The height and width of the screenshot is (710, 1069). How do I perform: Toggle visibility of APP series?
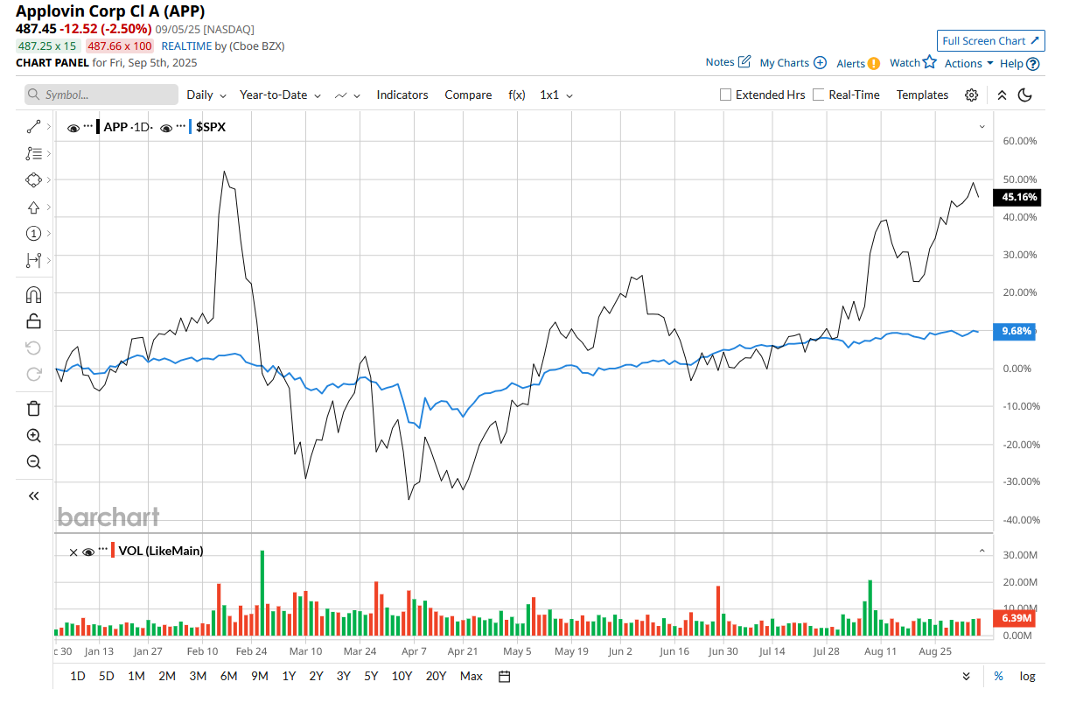[x=73, y=128]
